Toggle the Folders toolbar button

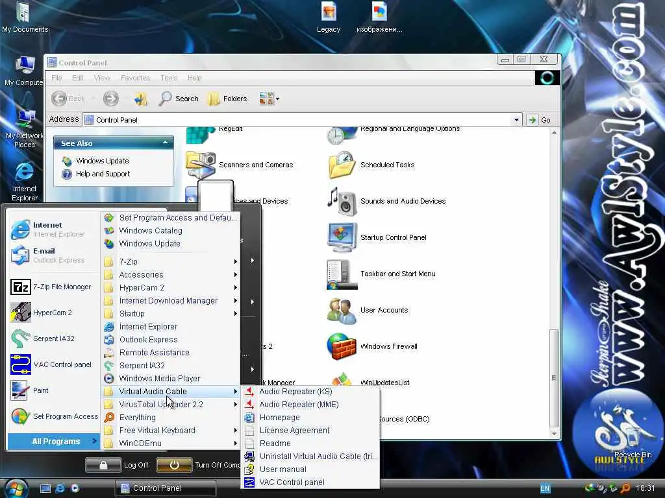(x=227, y=99)
